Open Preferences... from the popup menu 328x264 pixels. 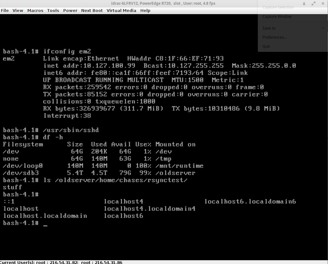click(274, 37)
